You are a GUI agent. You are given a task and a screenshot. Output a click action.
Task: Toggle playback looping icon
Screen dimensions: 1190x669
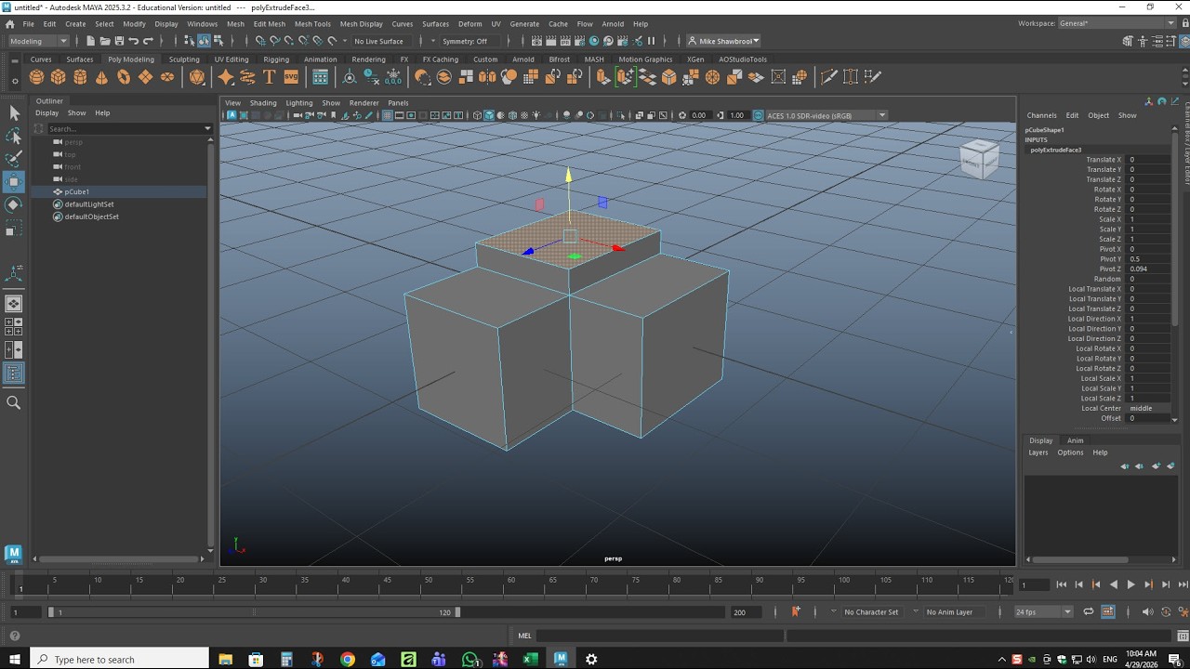tap(1089, 611)
